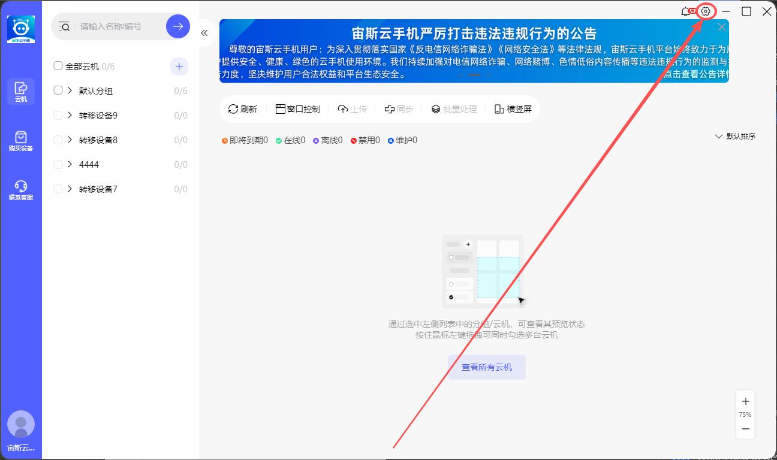Select the 转移设备9 group name
This screenshot has width=777, height=460.
point(98,115)
